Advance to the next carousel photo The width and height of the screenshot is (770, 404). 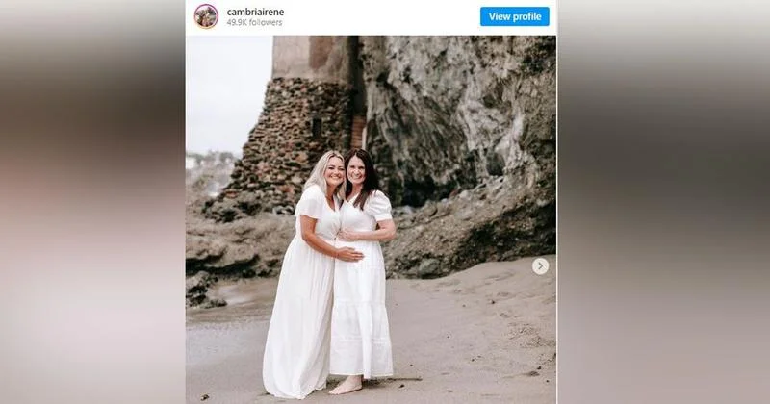(540, 266)
